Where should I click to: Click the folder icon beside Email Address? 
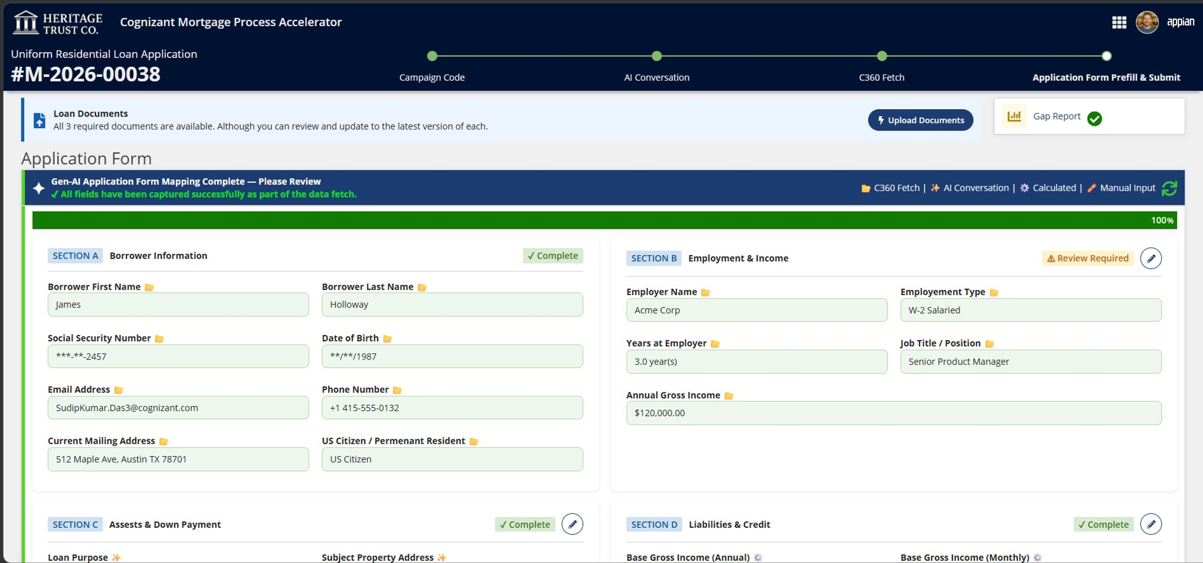[x=118, y=390]
